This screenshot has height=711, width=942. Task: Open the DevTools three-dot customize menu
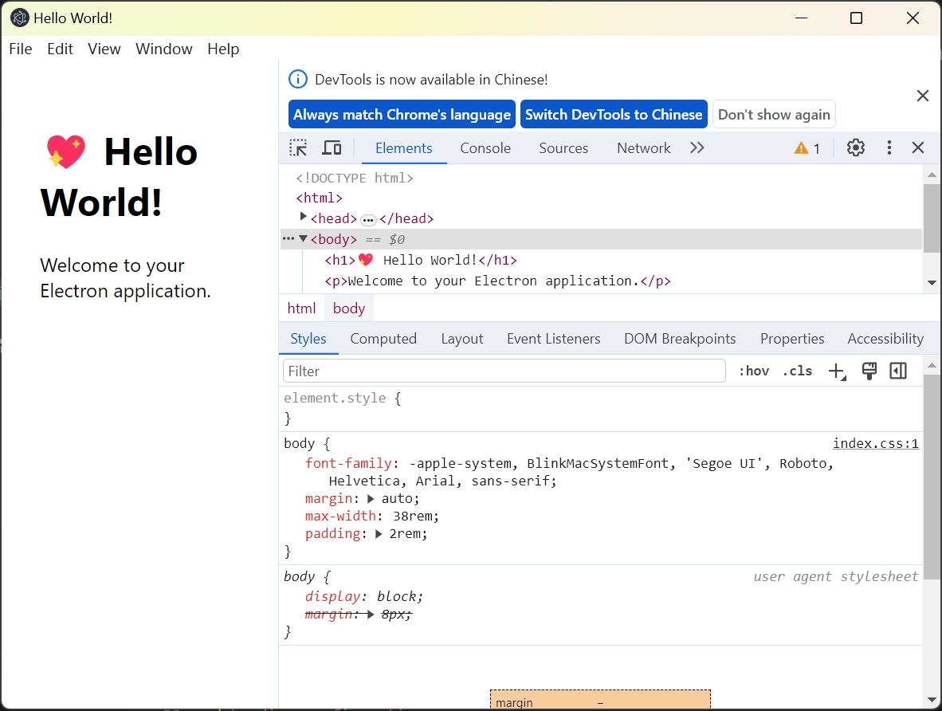point(889,147)
